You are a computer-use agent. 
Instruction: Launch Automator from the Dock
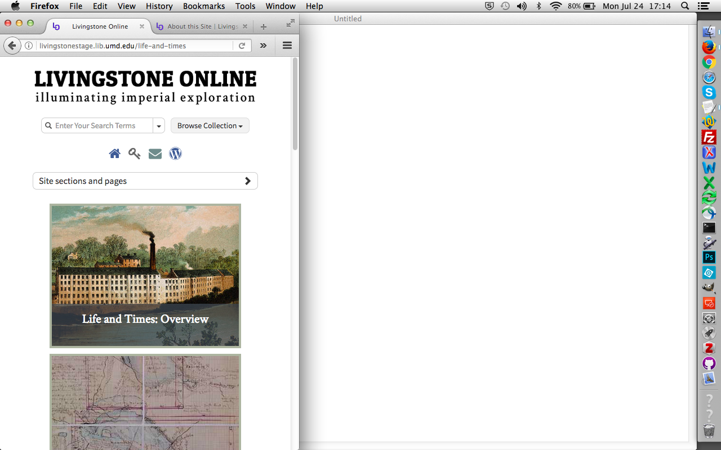click(709, 243)
